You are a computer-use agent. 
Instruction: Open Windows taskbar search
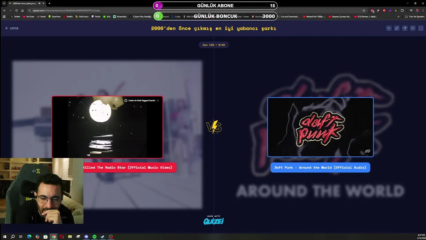13,237
